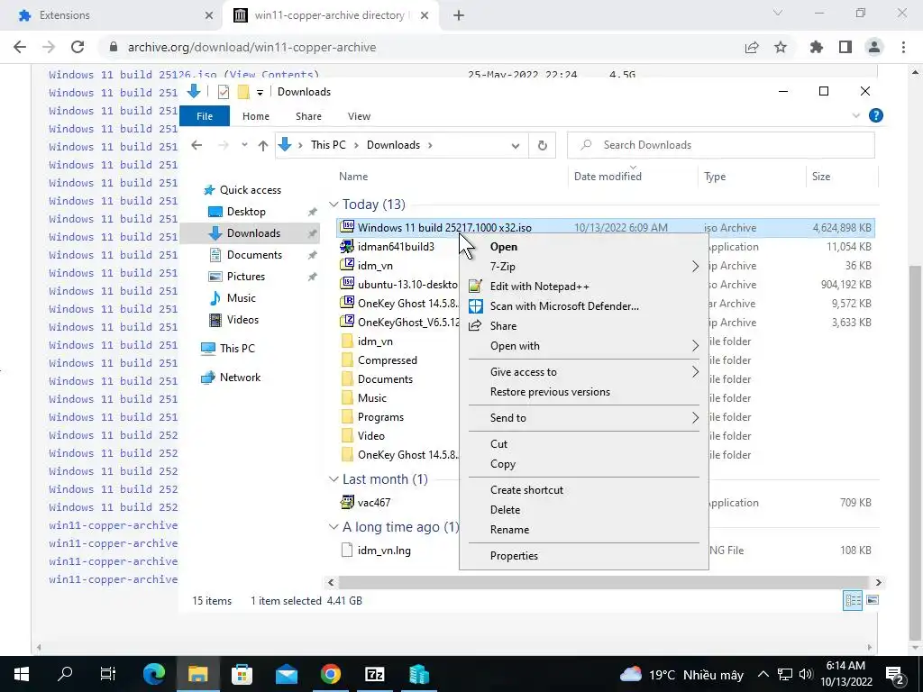Open Explorer help question mark icon
923x692 pixels.
(876, 116)
